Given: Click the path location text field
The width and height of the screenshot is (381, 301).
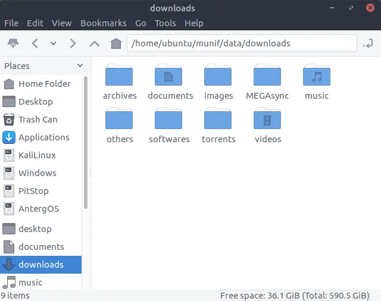Looking at the screenshot, I should click(x=242, y=43).
